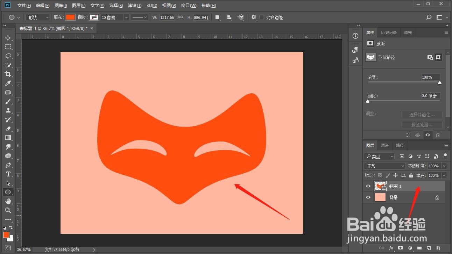Expand the 不透明度 opacity dropdown arrow
The width and height of the screenshot is (452, 254).
click(444, 166)
